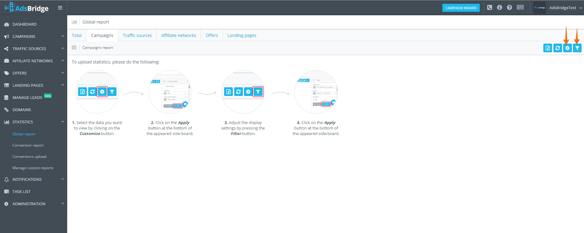This screenshot has width=584, height=233.
Task: Open the Customize gear button
Action: click(x=568, y=48)
